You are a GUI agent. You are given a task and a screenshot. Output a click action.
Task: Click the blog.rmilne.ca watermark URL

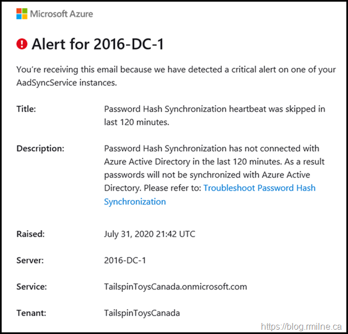click(x=302, y=326)
